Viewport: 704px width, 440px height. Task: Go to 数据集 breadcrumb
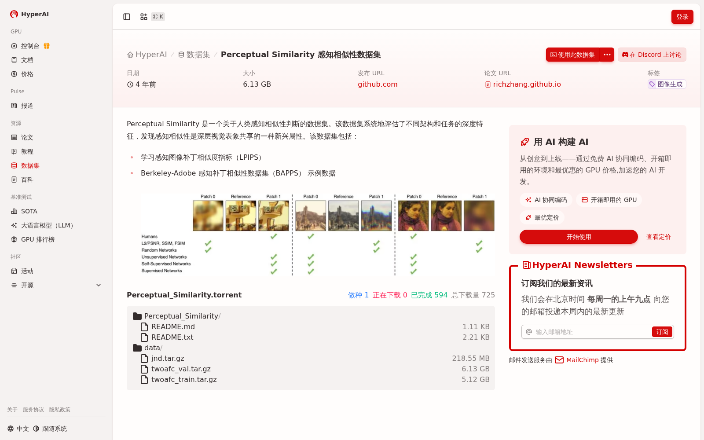pyautogui.click(x=194, y=55)
